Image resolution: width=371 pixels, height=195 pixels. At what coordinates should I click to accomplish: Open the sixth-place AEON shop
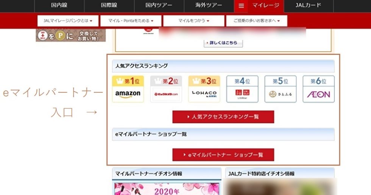(318, 89)
